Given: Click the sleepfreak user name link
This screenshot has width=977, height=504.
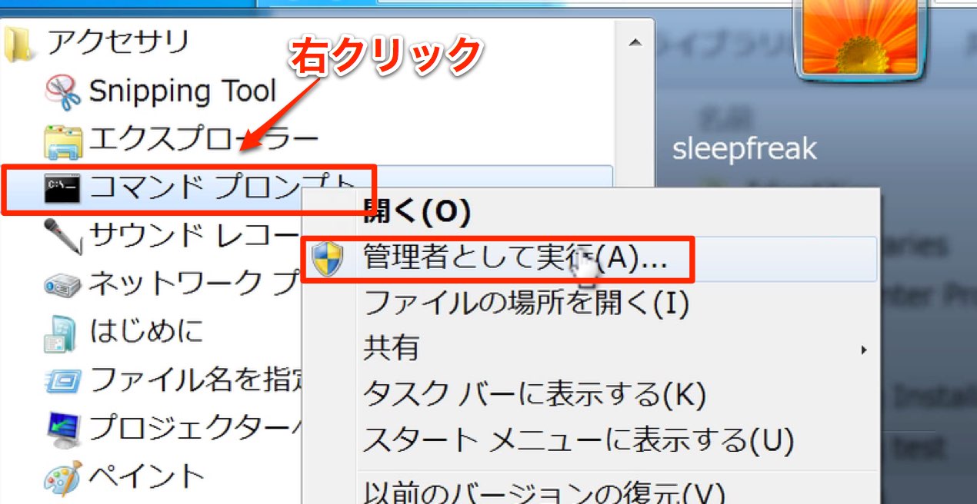Looking at the screenshot, I should (x=745, y=148).
